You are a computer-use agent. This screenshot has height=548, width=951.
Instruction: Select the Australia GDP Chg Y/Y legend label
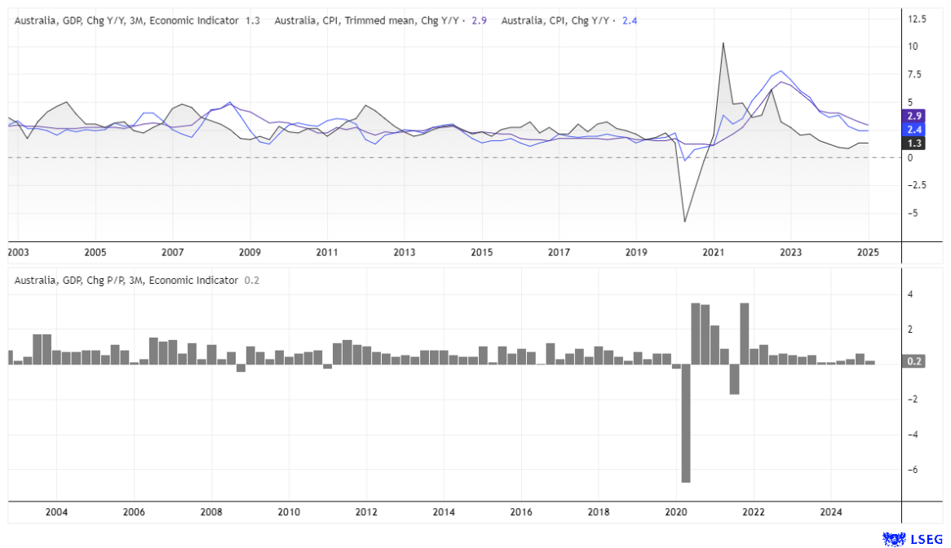(130, 20)
